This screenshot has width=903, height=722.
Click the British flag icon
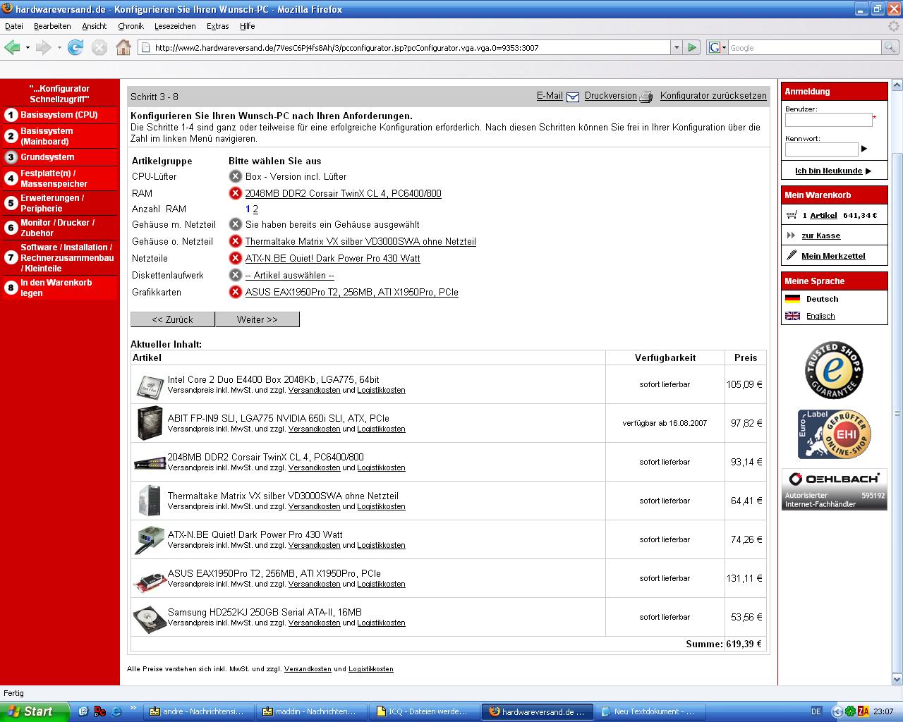click(793, 316)
